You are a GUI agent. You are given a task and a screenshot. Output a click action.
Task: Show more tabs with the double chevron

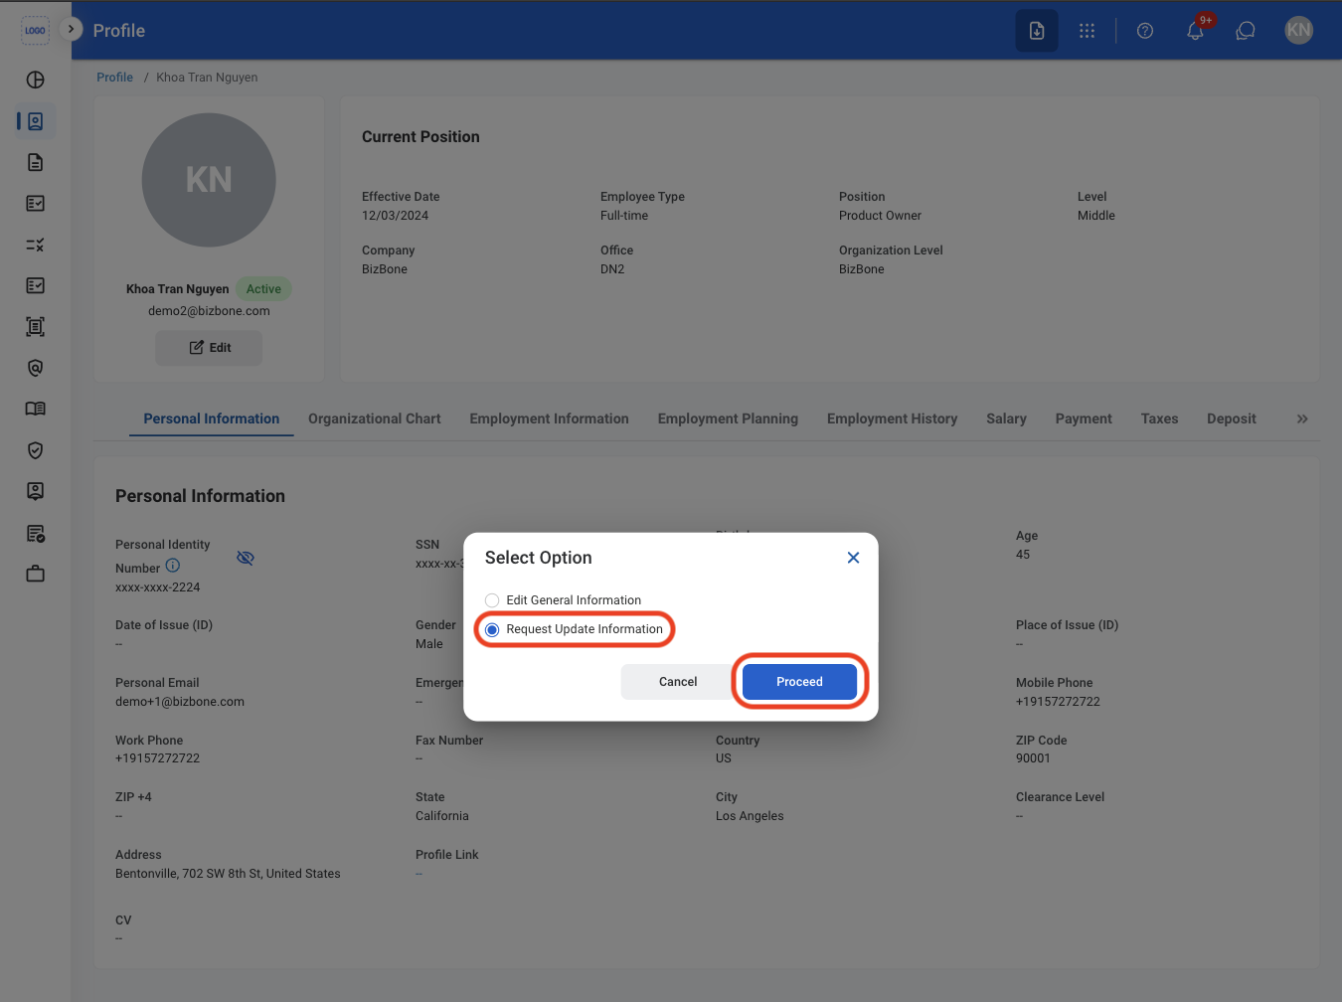[x=1302, y=419]
